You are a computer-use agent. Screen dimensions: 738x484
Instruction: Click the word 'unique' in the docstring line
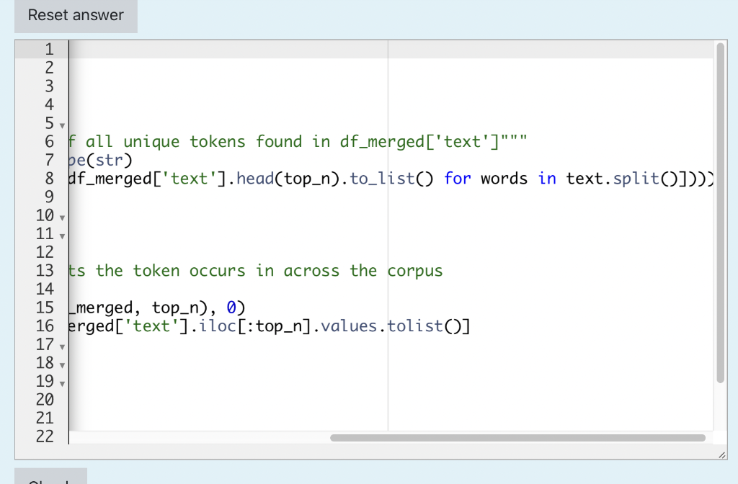pos(151,142)
